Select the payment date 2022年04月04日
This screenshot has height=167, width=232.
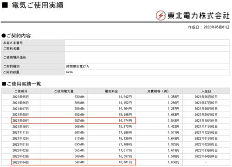(x=206, y=156)
